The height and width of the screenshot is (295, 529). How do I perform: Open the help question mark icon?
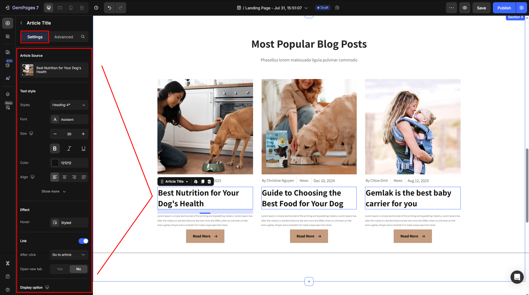point(8,289)
